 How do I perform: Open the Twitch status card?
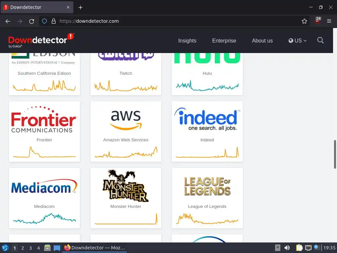(x=126, y=73)
